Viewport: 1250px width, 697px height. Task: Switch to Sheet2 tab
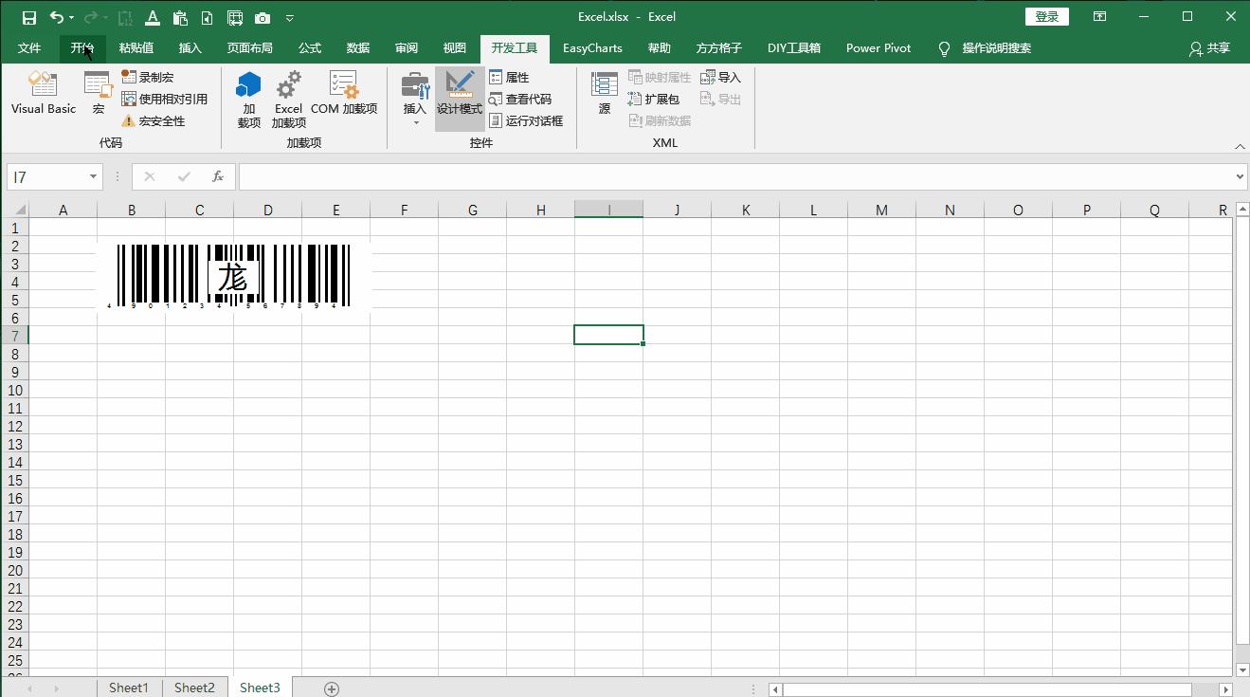[194, 688]
